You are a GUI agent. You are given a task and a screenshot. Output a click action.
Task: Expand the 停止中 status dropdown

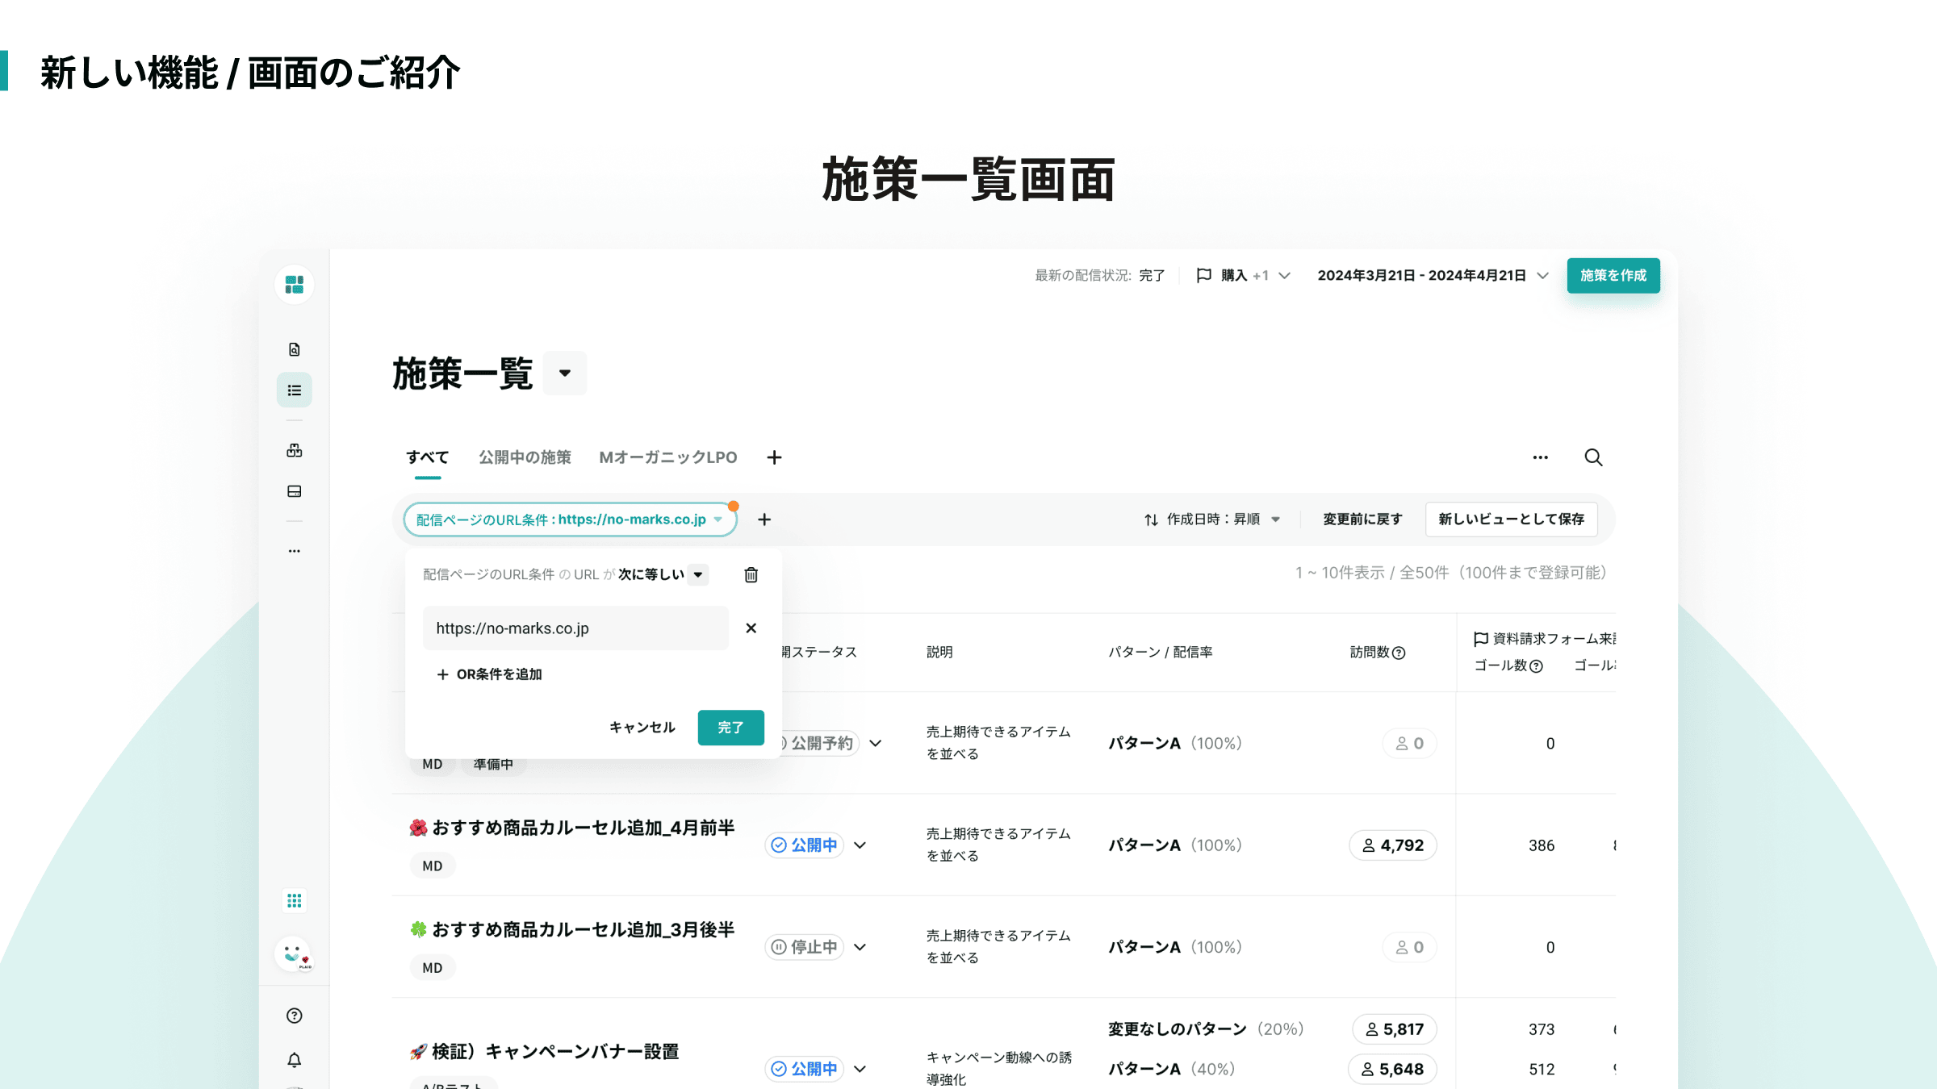click(860, 947)
